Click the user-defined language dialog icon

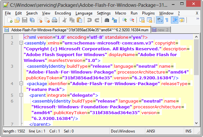pos(182,20)
